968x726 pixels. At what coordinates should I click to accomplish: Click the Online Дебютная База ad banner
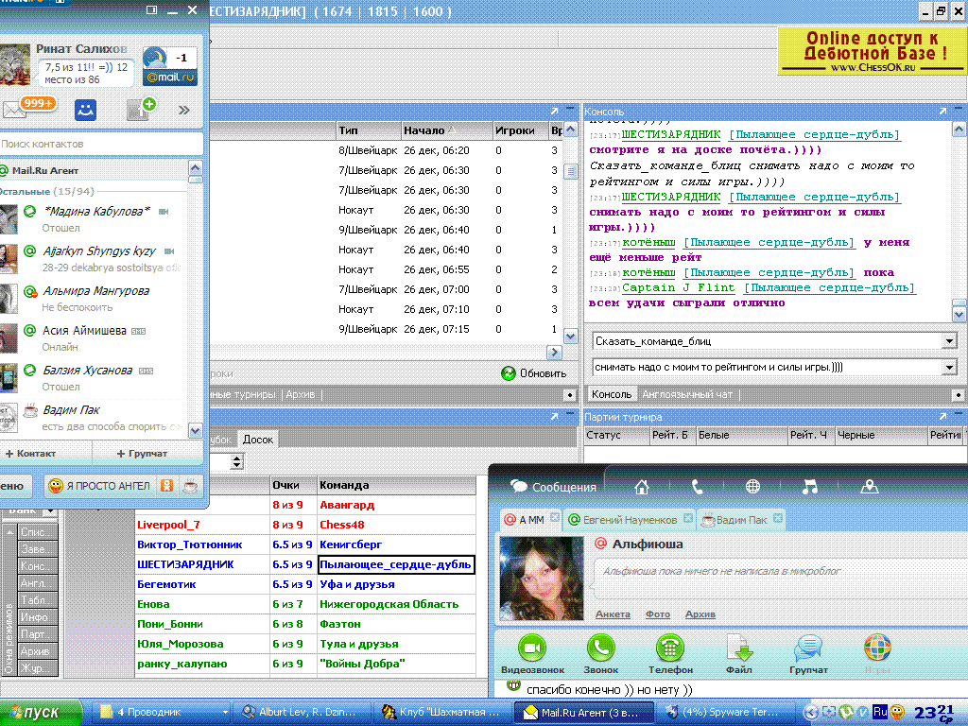(871, 51)
